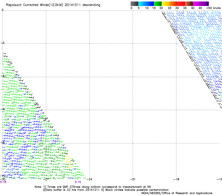Click the '>50 knots' legend label
Image resolution: width=222 pixels, height=195 pixels.
click(214, 8)
